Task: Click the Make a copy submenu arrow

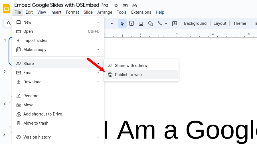Action: [98, 50]
